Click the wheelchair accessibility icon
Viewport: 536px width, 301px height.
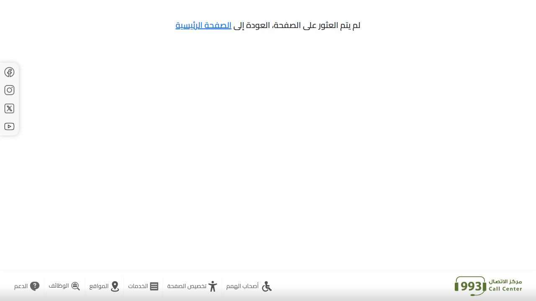click(x=267, y=286)
